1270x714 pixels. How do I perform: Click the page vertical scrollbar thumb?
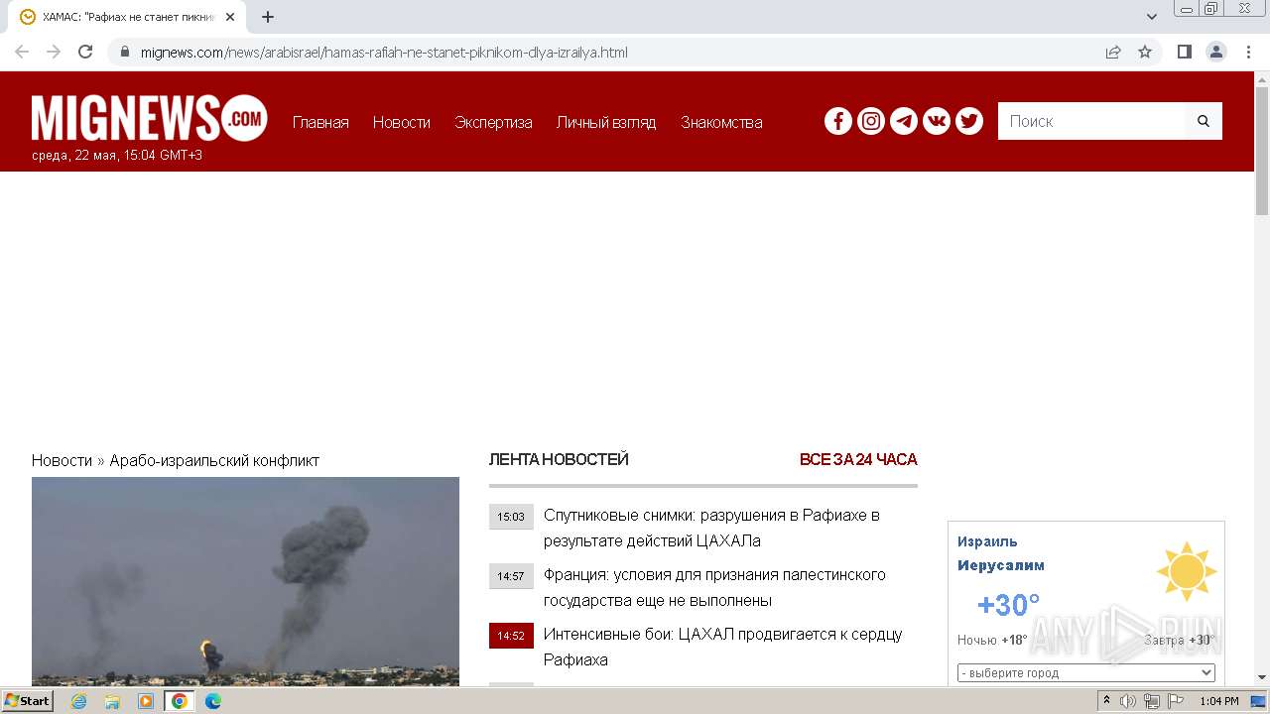coord(1262,152)
